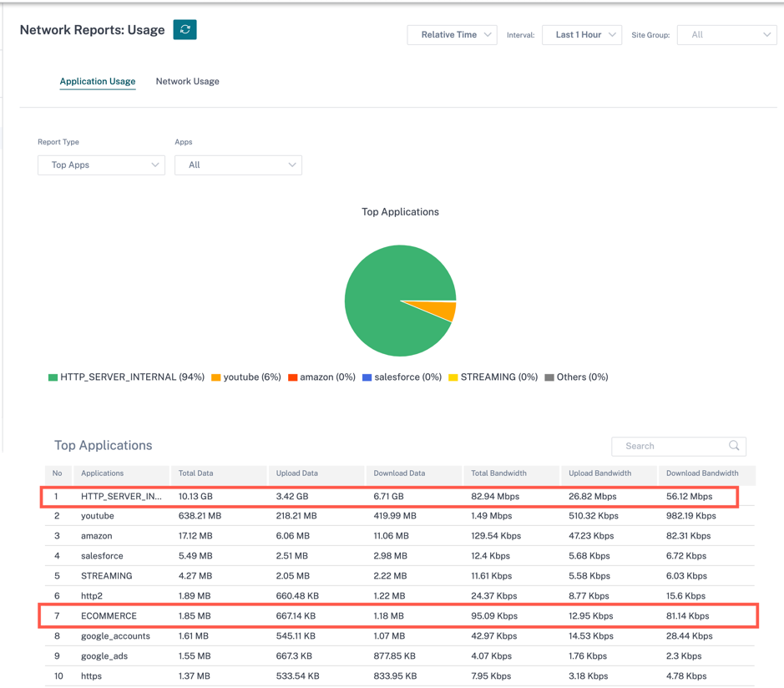Select the ECOMMERCE row in the table
Image resolution: width=784 pixels, height=688 pixels.
(398, 616)
